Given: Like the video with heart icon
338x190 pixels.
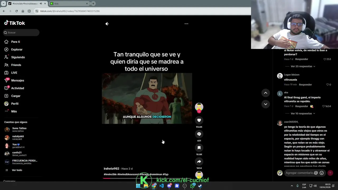Looking at the screenshot, I should coord(199,120).
